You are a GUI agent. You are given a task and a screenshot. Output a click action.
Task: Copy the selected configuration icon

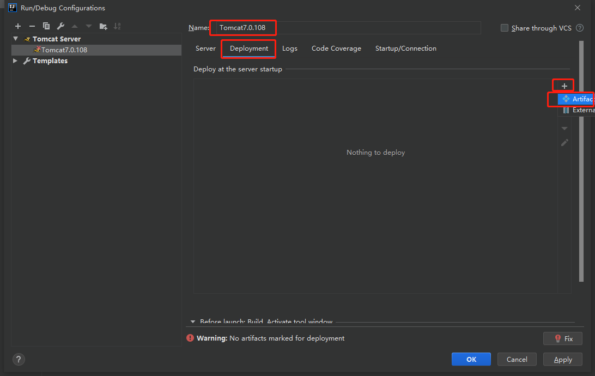46,26
